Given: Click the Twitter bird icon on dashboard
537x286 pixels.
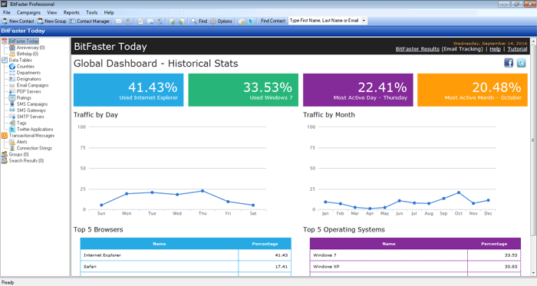Looking at the screenshot, I should click(x=521, y=63).
